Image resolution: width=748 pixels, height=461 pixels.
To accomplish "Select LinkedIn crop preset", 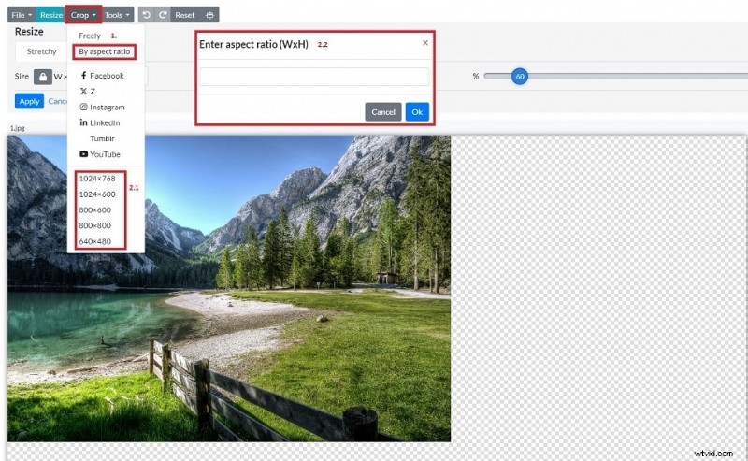I will tap(100, 122).
